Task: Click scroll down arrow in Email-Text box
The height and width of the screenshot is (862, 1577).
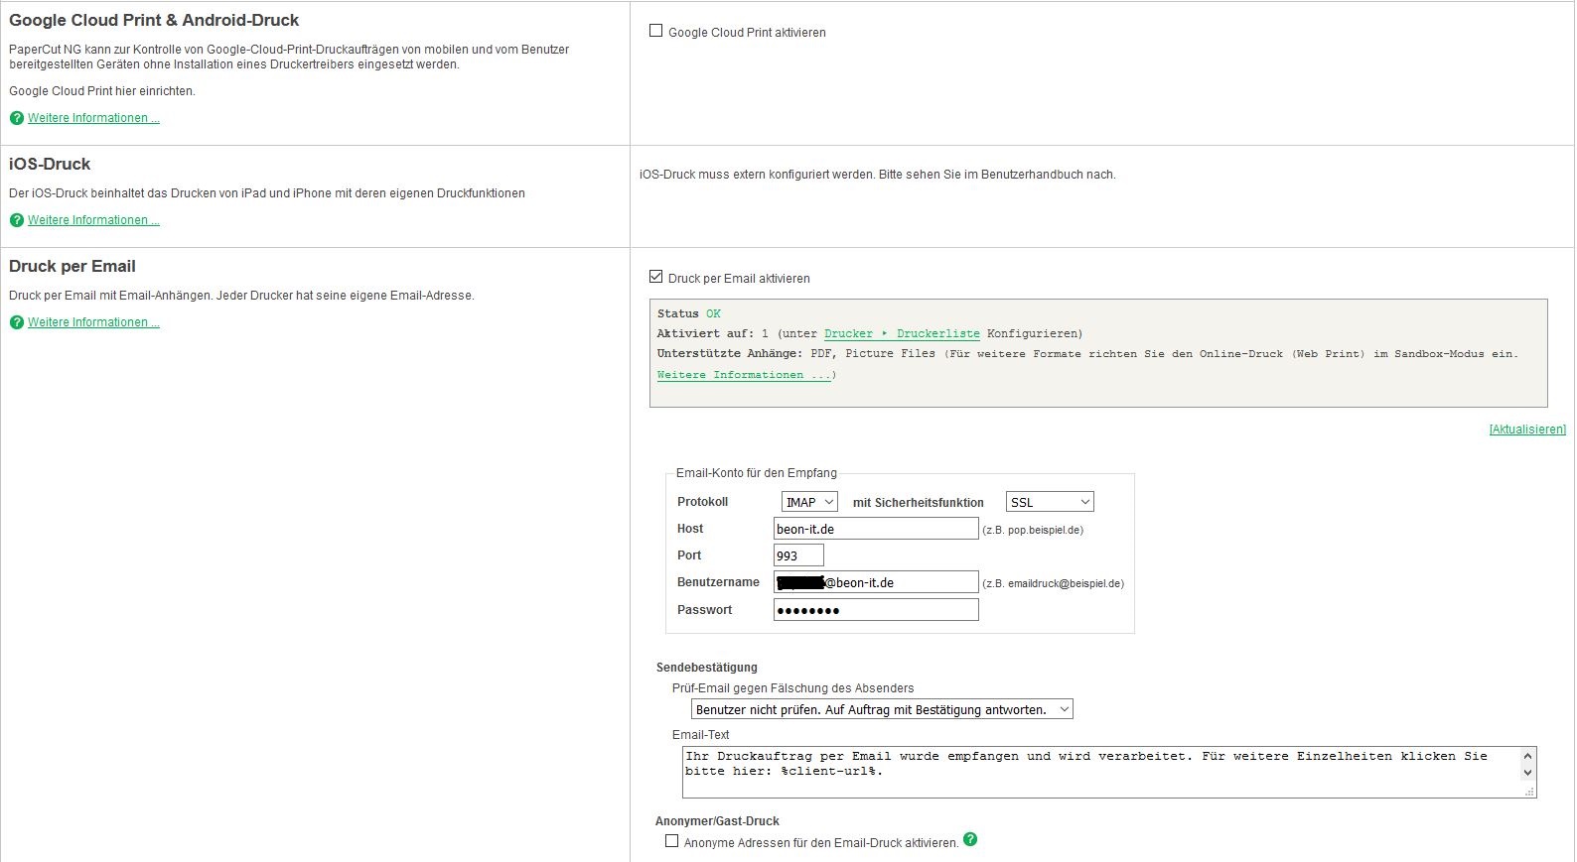Action: pos(1527,773)
